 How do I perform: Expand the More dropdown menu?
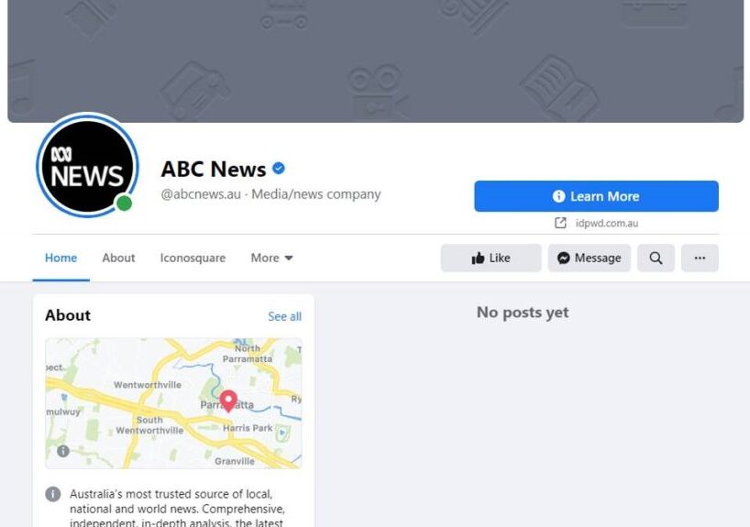coord(271,258)
